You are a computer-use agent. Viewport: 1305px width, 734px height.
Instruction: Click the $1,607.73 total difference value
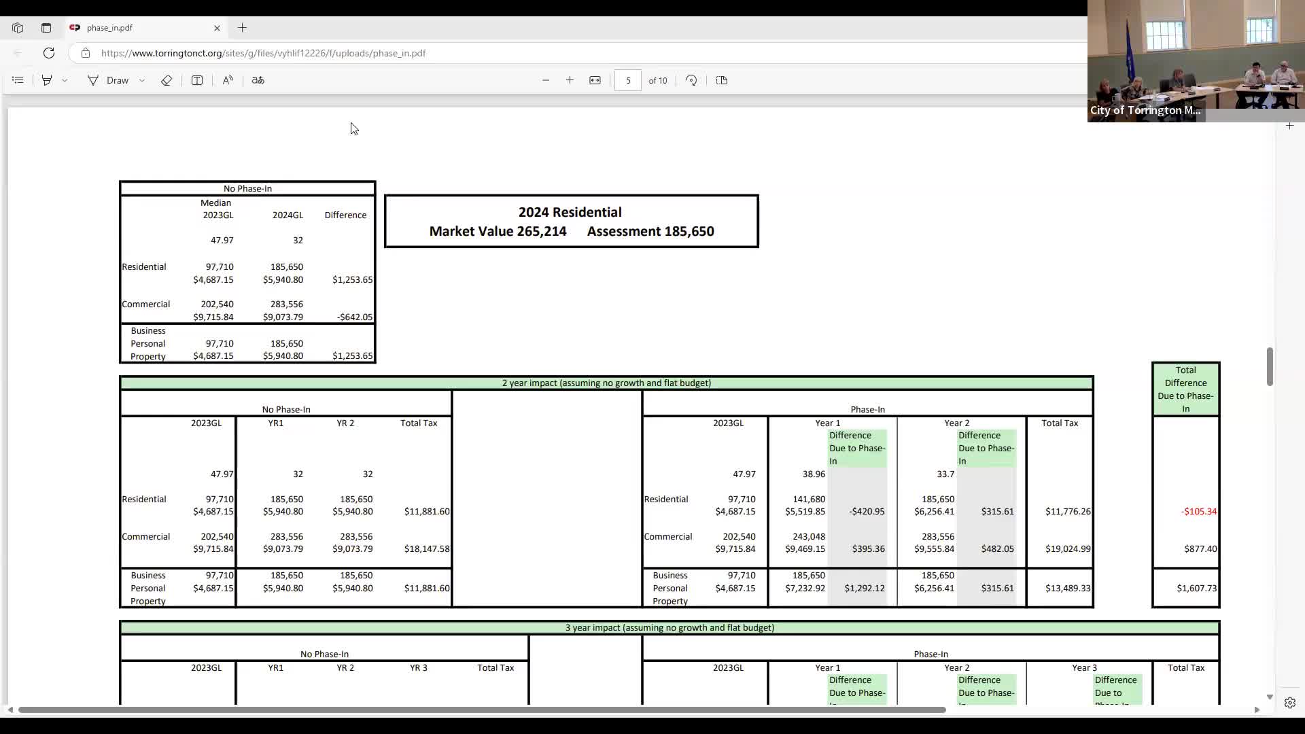[x=1197, y=588]
